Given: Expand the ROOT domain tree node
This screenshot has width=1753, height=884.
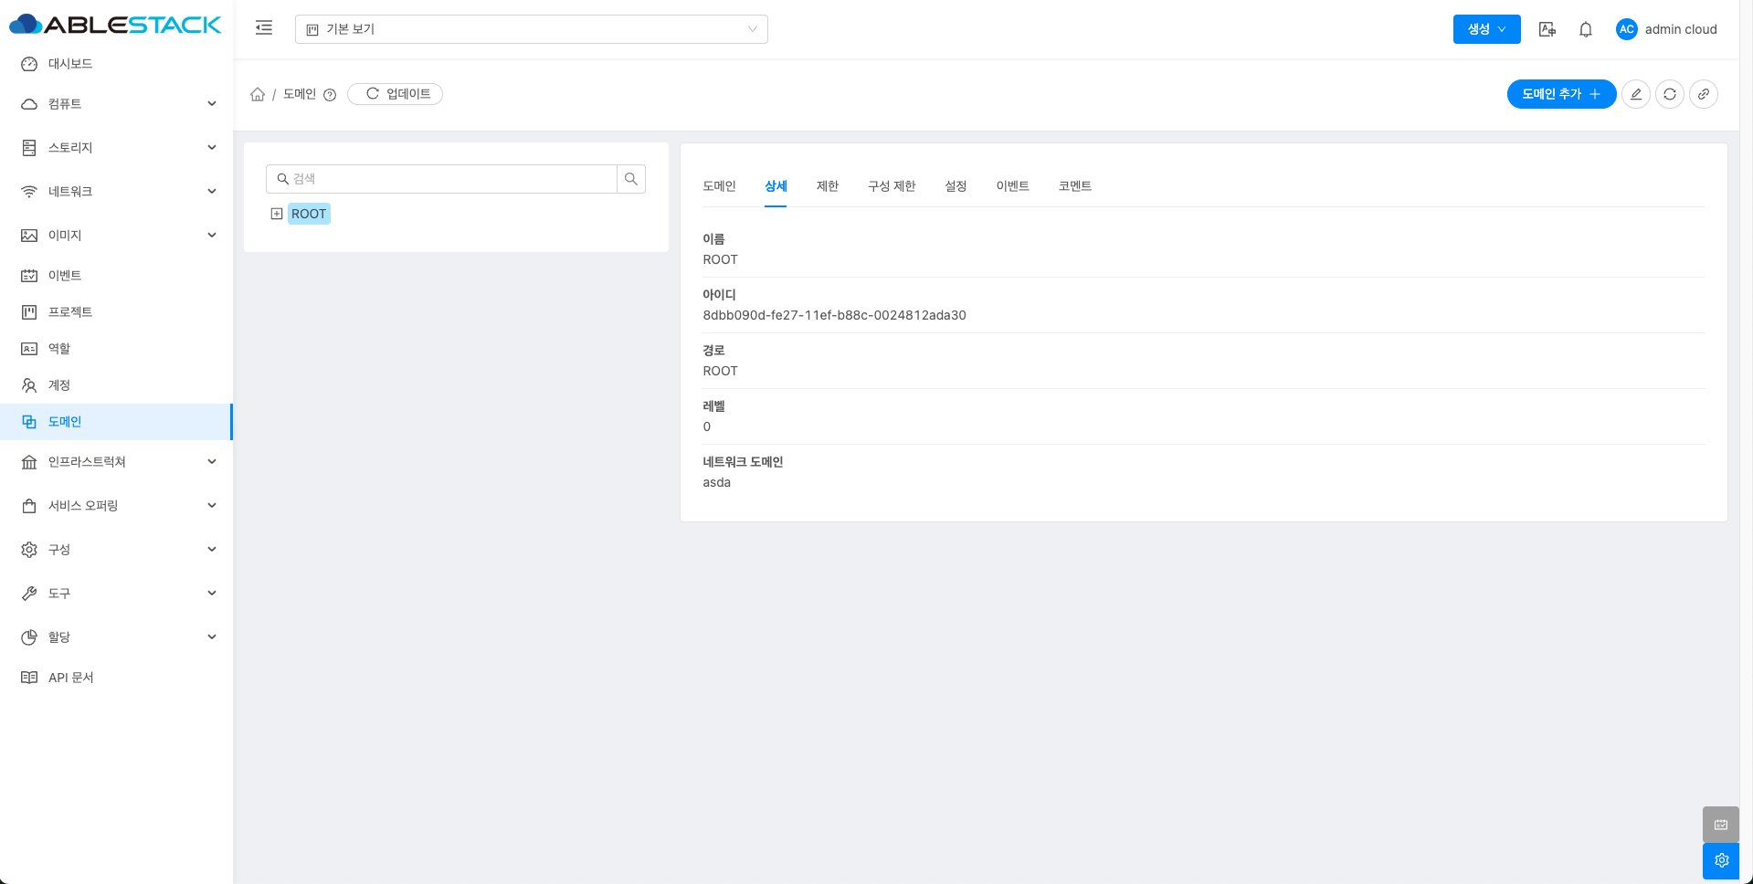Looking at the screenshot, I should coord(277,214).
